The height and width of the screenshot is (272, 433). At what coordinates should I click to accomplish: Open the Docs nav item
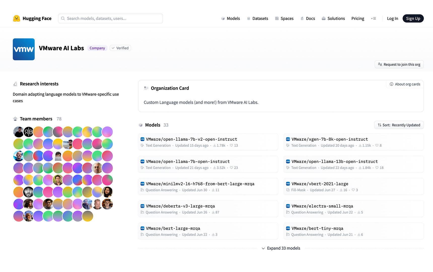click(x=308, y=18)
